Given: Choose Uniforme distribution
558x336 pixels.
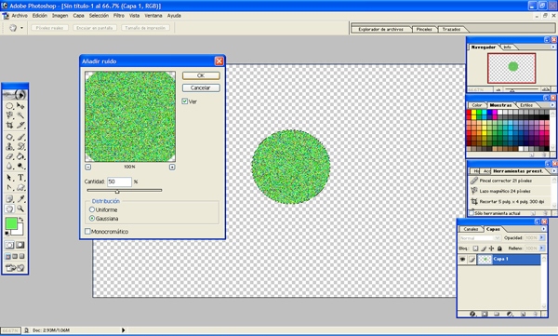Looking at the screenshot, I should point(92,209).
